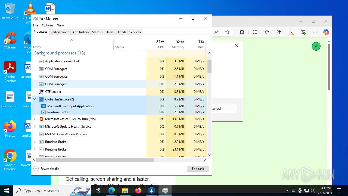This screenshot has height=196, width=348.
Task: Click Edge add to favorites star
Action: pos(227,32)
